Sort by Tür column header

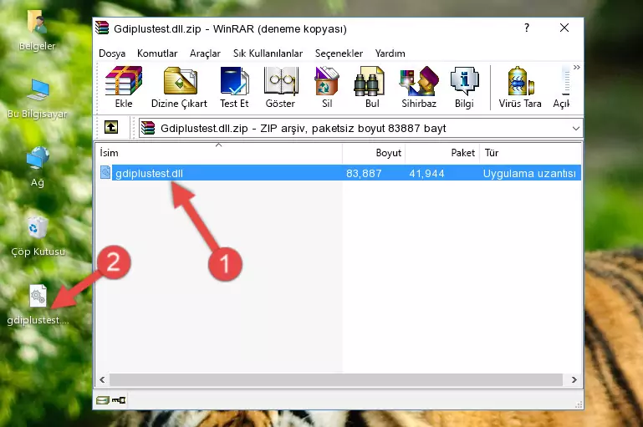coord(531,153)
